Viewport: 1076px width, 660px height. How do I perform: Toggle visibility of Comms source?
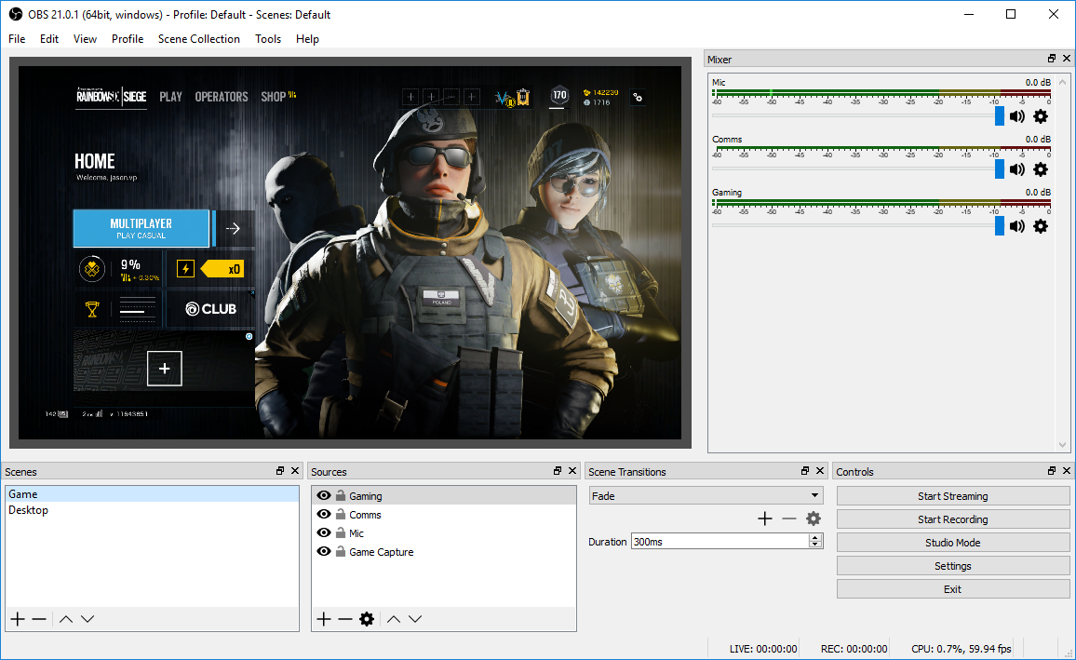(x=324, y=515)
